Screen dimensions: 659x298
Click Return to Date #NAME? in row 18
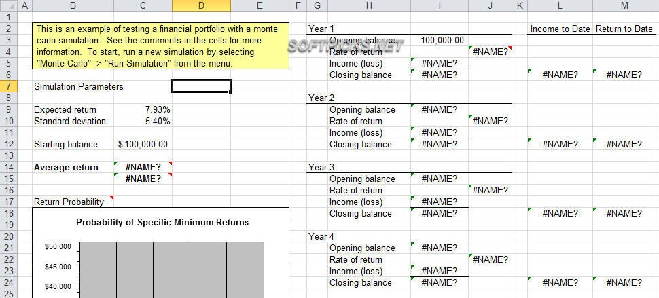point(624,214)
